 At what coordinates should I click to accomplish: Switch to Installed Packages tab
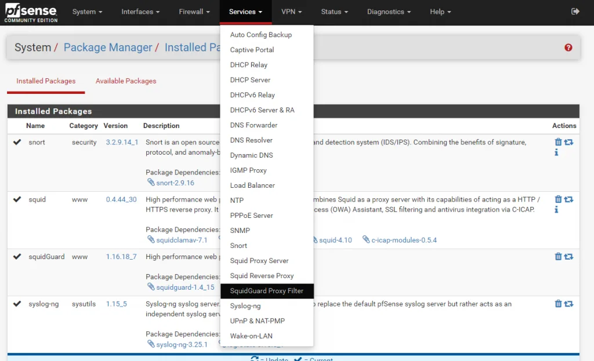pos(46,81)
